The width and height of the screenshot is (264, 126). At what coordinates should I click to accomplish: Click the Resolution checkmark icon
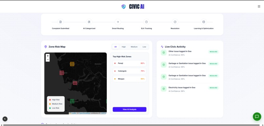click(x=175, y=22)
